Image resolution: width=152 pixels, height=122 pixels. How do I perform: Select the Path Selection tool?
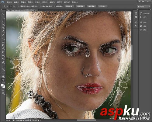tap(3, 69)
